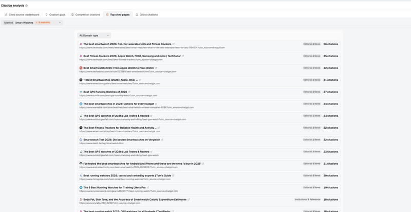Click the 27 citations count
This screenshot has height=212, width=411.
(x=330, y=92)
